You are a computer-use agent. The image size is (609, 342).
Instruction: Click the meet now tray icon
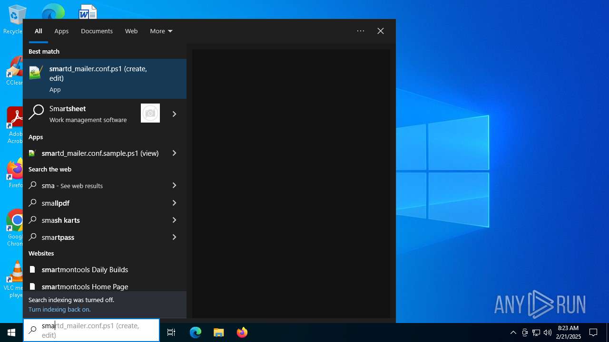pyautogui.click(x=525, y=332)
